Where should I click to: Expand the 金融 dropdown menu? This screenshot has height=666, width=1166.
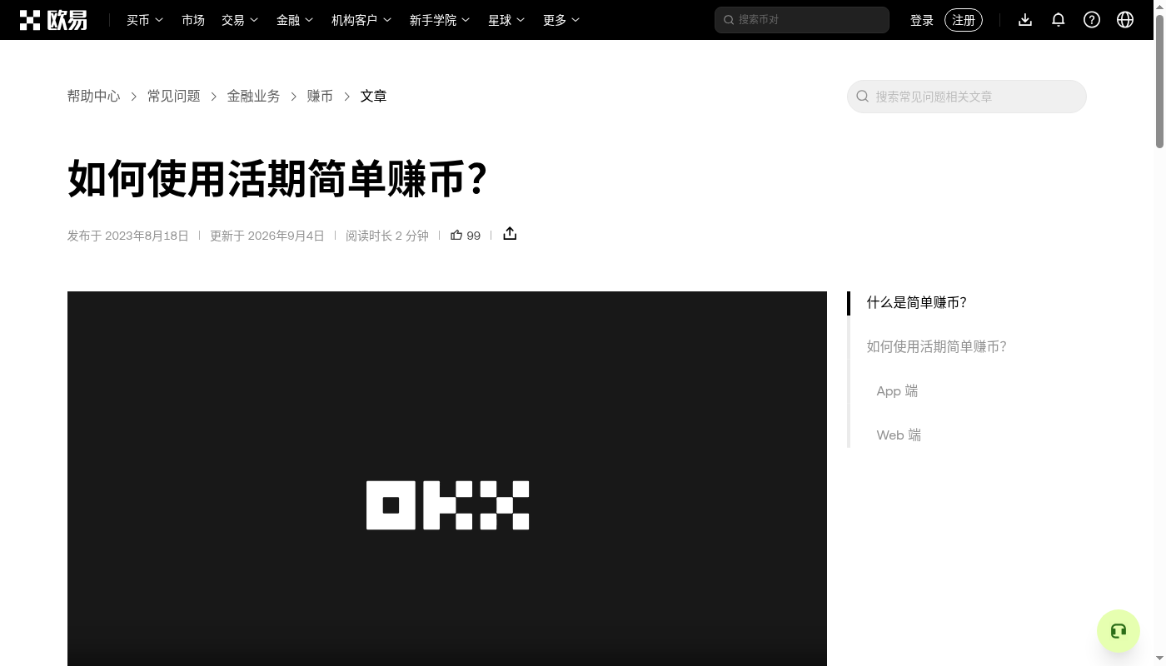(295, 20)
